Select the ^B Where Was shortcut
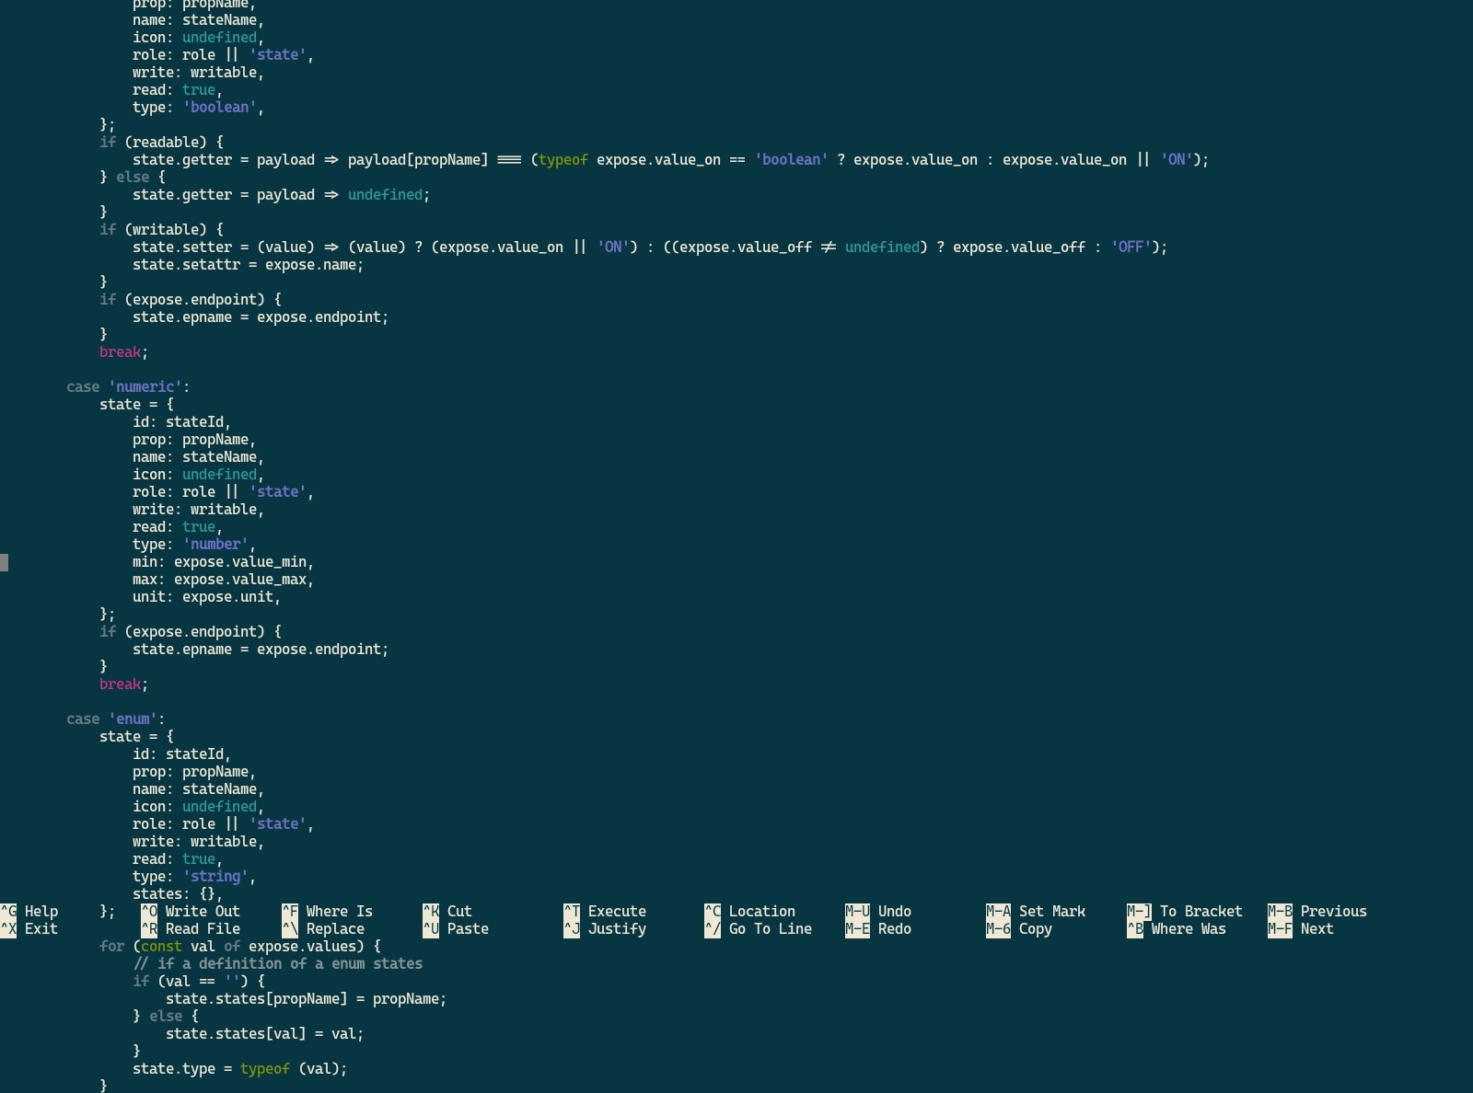Image resolution: width=1473 pixels, height=1093 pixels. pyautogui.click(x=1177, y=929)
